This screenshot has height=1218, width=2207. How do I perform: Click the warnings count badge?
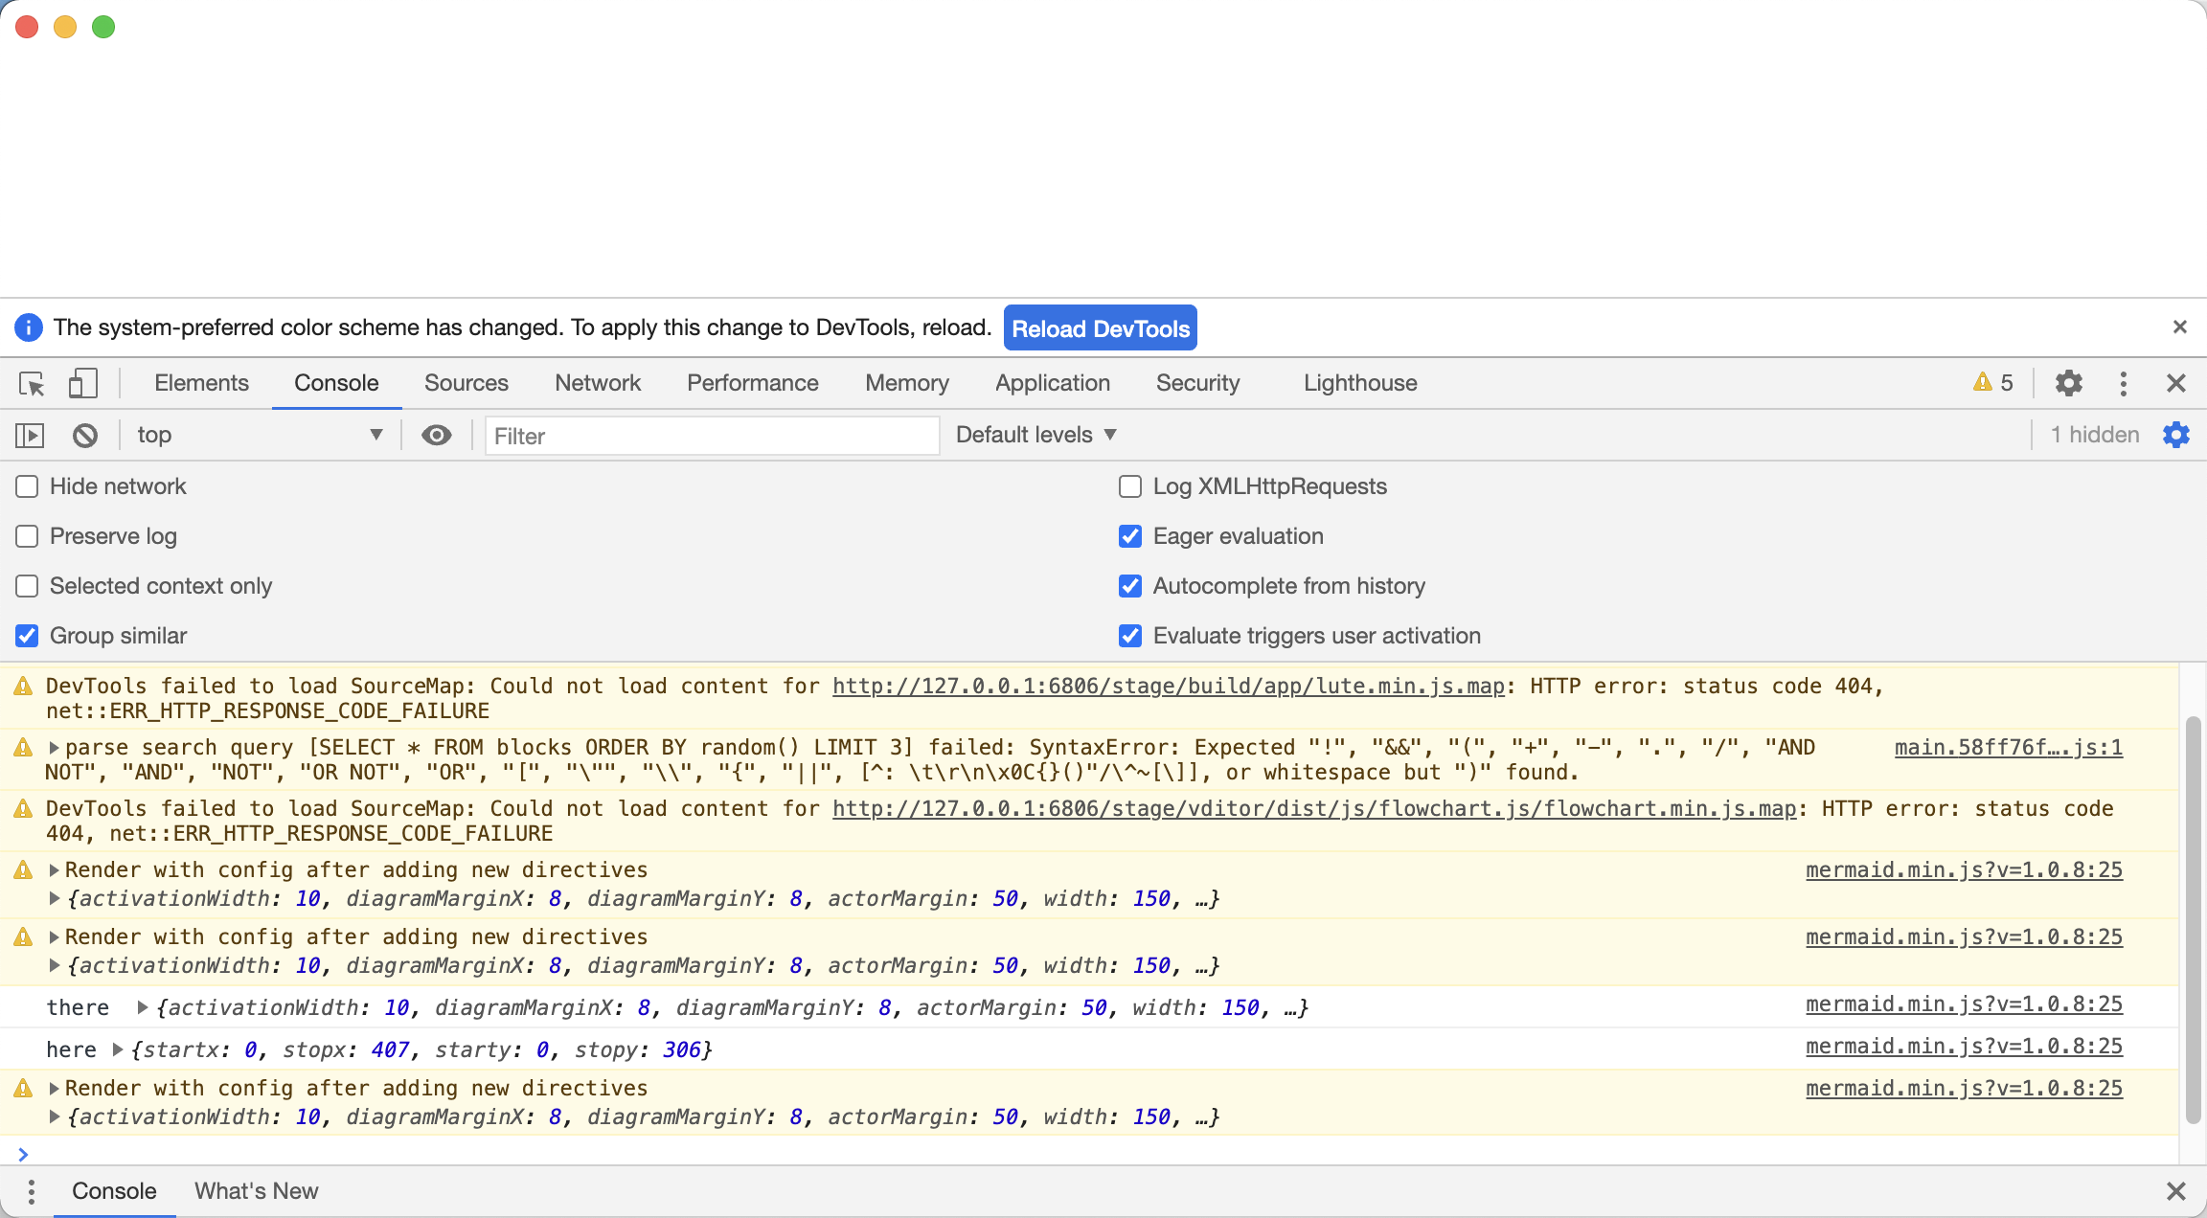(x=1993, y=383)
